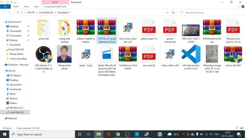Select OneDrive - Personal in sidebar
This screenshot has width=245, height=138.
pyautogui.click(x=18, y=65)
